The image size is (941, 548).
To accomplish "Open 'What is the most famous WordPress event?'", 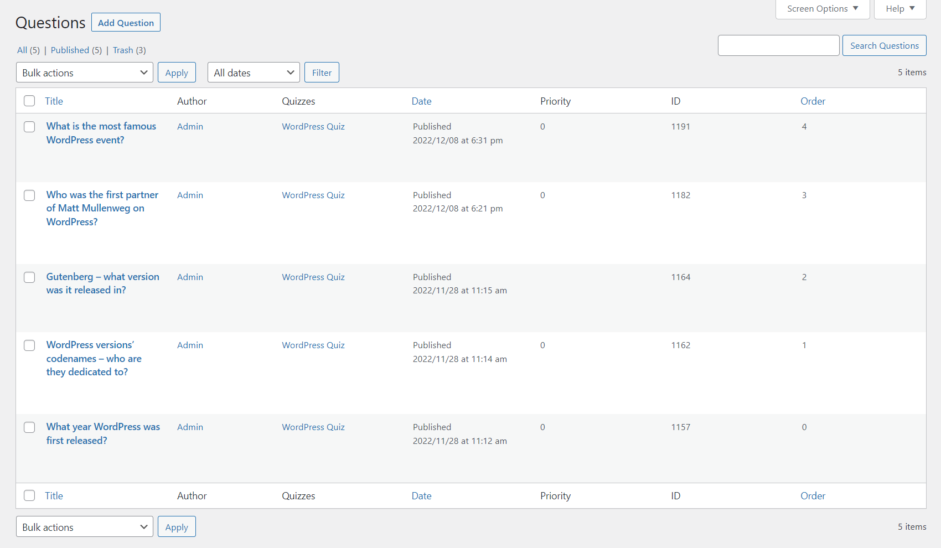I will coord(101,133).
